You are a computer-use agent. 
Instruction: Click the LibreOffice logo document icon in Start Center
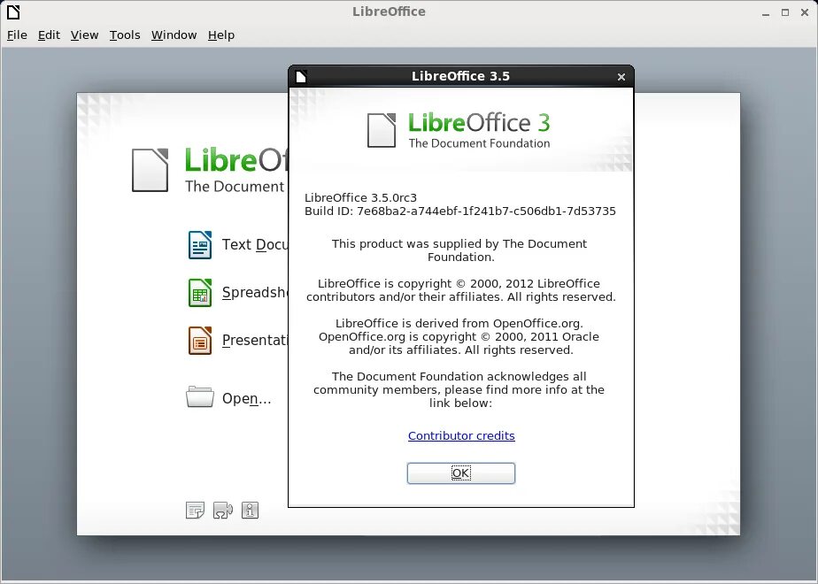150,170
